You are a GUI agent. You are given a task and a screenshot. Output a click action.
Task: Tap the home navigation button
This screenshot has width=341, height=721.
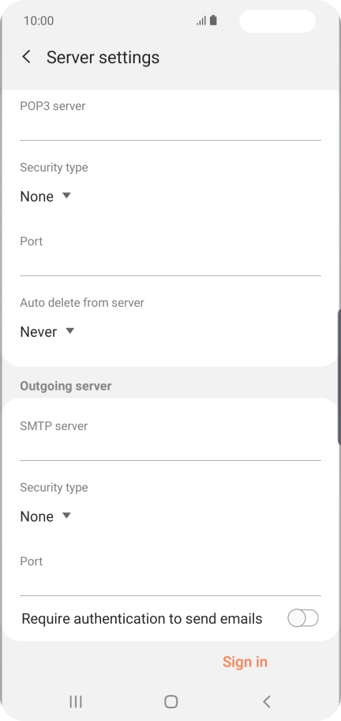pos(170,701)
